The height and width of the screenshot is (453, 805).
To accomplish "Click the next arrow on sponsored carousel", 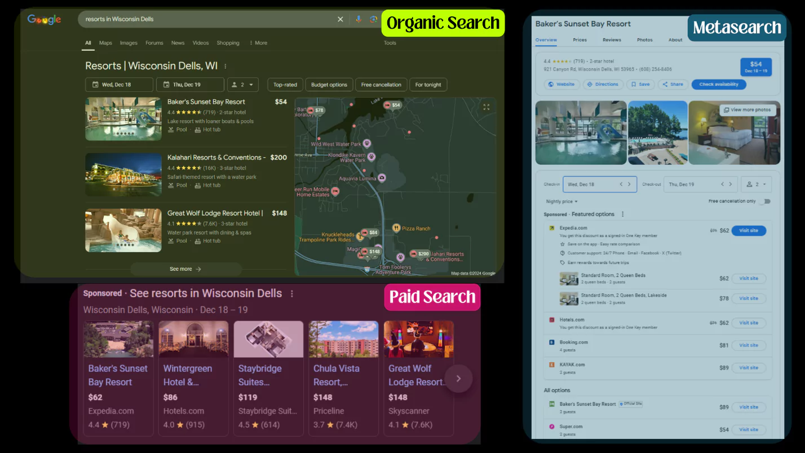I will tap(458, 379).
